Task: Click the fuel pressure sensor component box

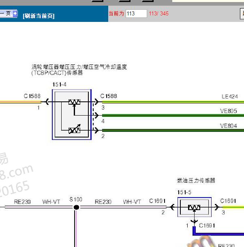Action: (x=195, y=207)
